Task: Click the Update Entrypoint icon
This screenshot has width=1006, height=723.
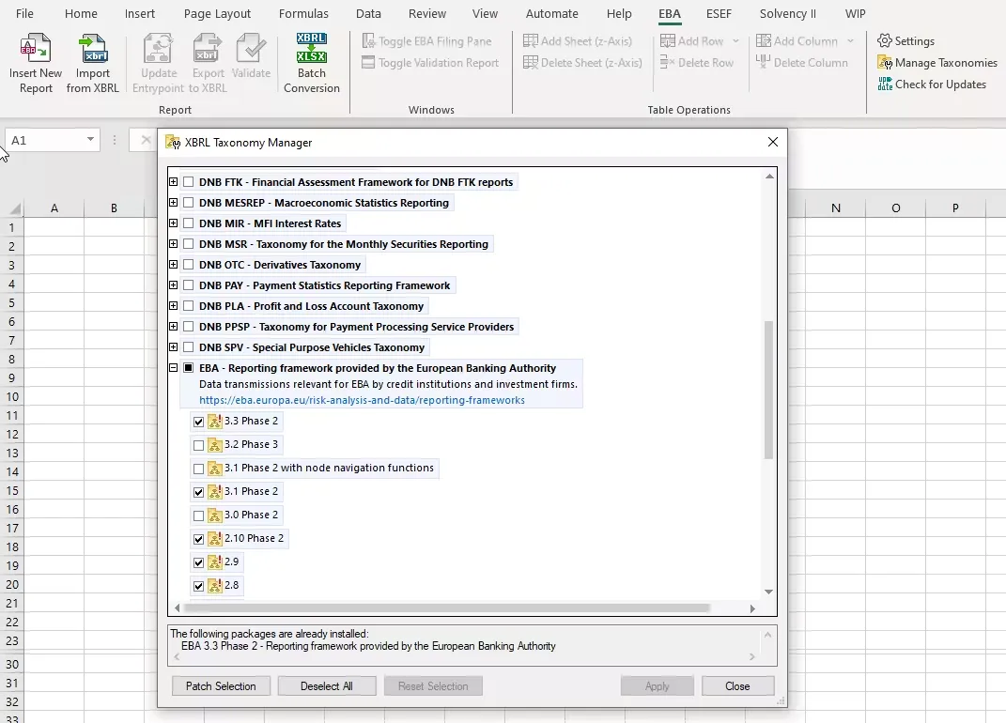Action: [x=158, y=48]
